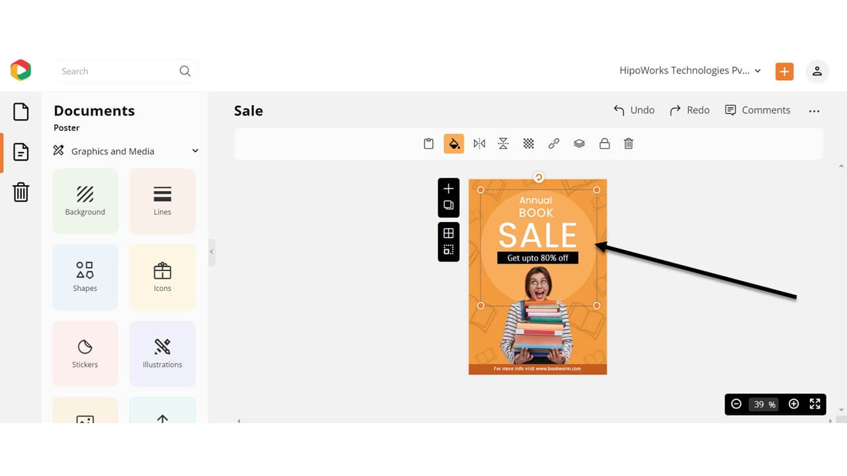Image resolution: width=847 pixels, height=476 pixels.
Task: Attach a hyperlink to the selected element
Action: tap(554, 143)
